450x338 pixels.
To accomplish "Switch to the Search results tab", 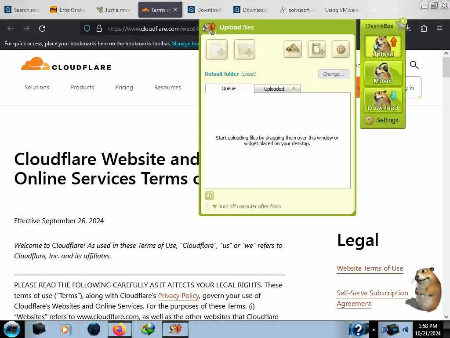I will (22, 10).
